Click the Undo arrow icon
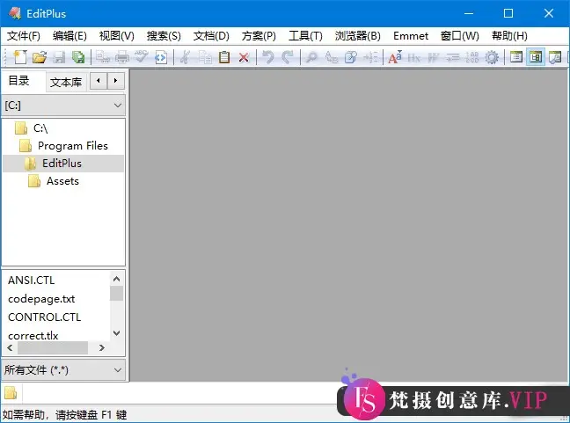This screenshot has height=423, width=570. click(268, 57)
